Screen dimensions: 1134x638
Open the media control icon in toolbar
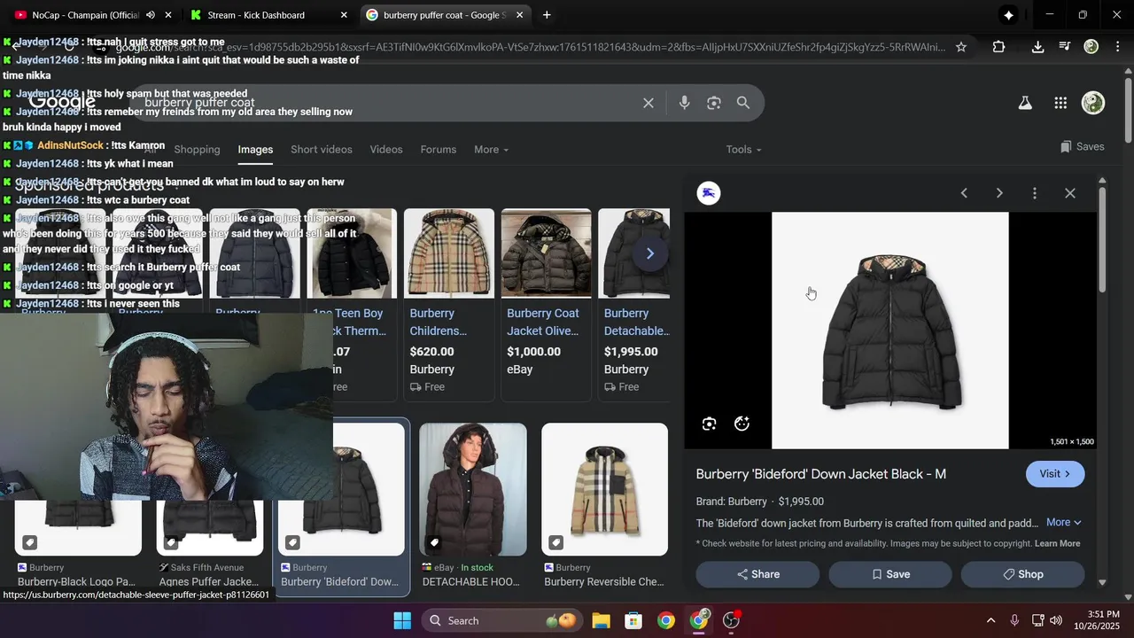(x=1065, y=47)
